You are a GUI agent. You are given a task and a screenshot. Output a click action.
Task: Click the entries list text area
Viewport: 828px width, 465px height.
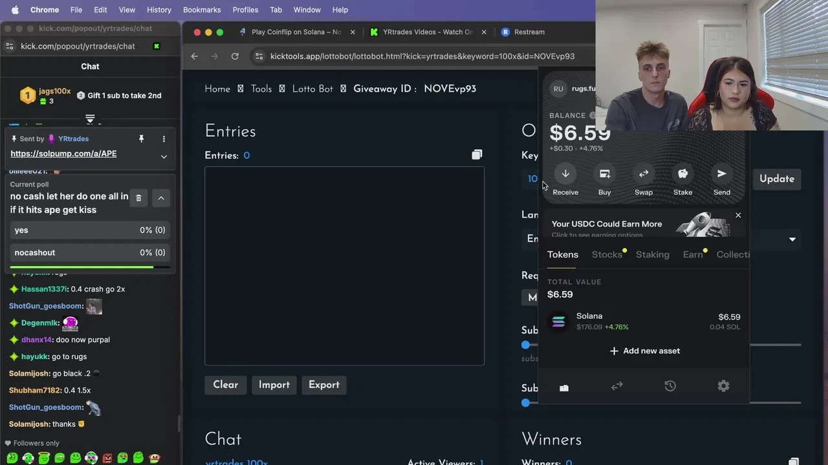[x=344, y=266]
